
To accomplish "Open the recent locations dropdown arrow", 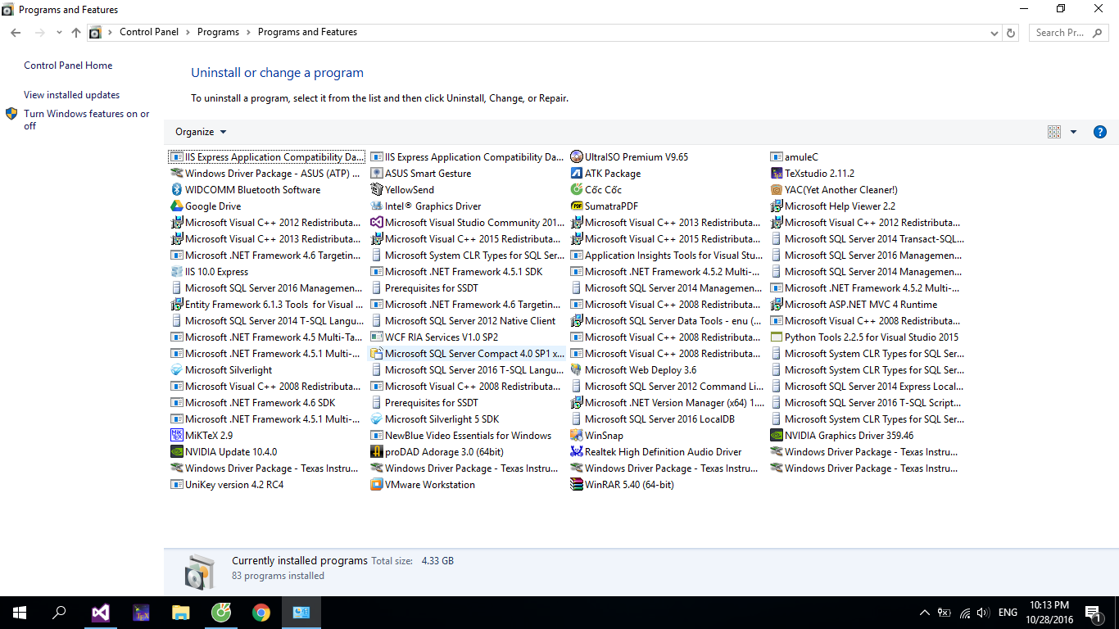I will pos(59,33).
